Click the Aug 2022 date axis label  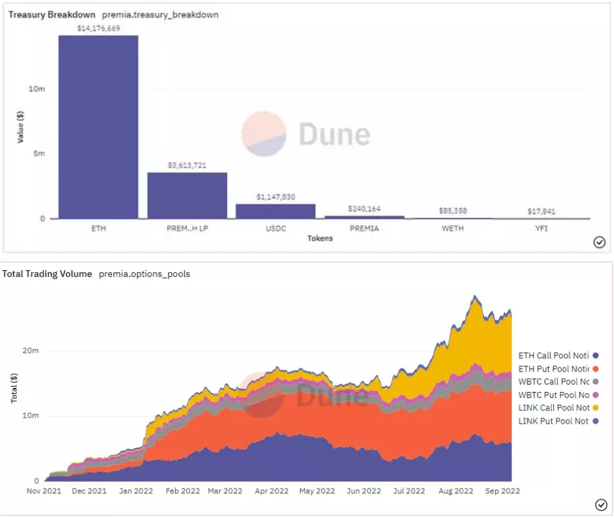456,491
